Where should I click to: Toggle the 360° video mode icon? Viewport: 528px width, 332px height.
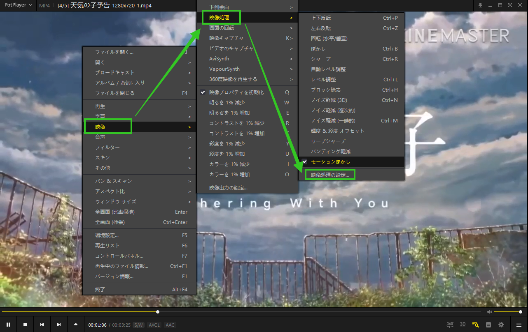(450, 325)
